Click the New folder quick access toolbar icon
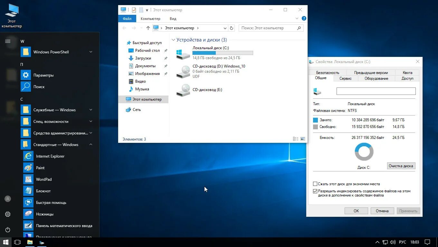Screen dimensions: 438x247 [141, 10]
